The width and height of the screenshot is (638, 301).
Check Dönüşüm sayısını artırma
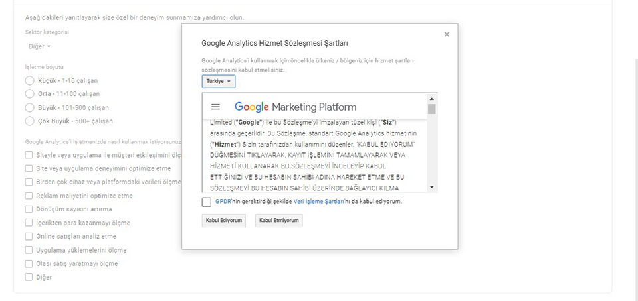[29, 209]
